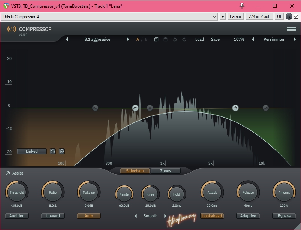Screen dimensions: 301x230
Task: Click the 60.0dB range value
Action: [x=124, y=205]
